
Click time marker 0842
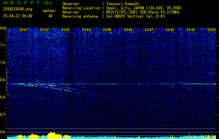(45, 30)
